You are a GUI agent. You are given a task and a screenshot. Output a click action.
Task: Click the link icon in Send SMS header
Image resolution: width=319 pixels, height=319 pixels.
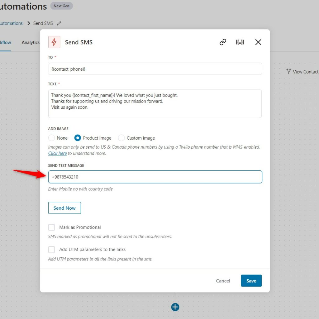point(223,42)
